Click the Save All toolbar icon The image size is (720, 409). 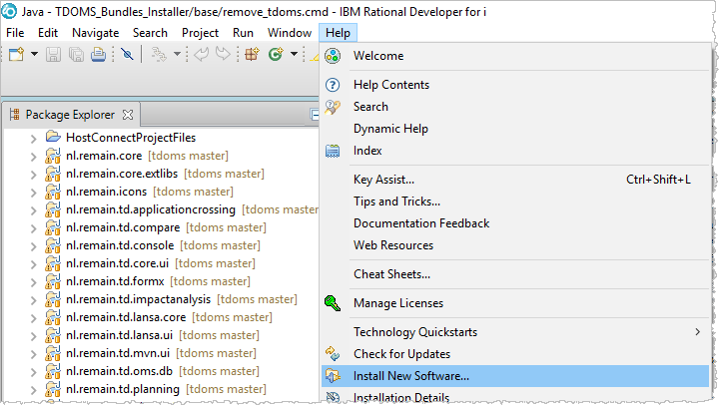coord(76,54)
